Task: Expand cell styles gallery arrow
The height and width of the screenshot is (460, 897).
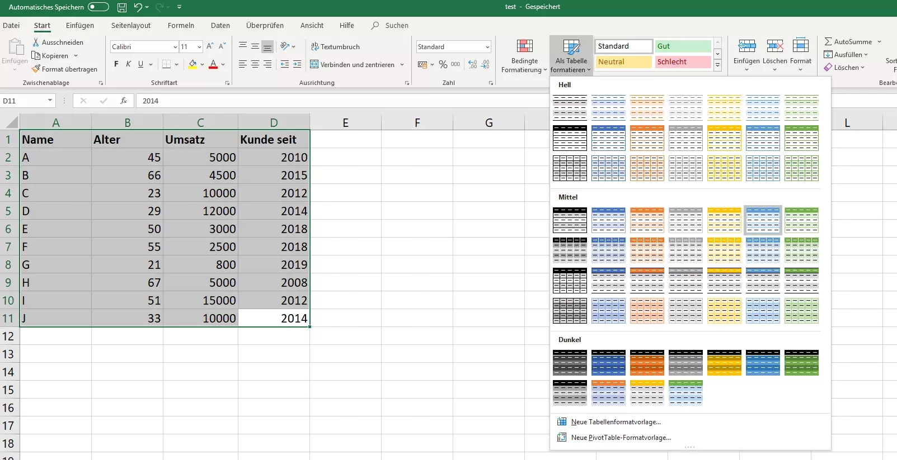Action: [x=717, y=66]
